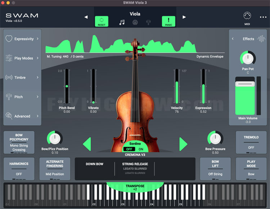This screenshot has width=270, height=209.
Task: Expand the Pitch section chevron
Action: 37,97
